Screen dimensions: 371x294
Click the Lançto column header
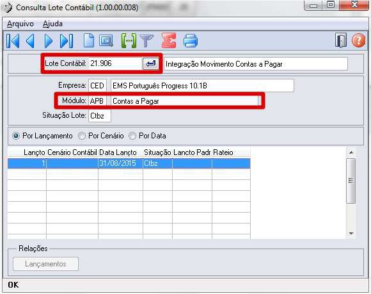pyautogui.click(x=27, y=152)
